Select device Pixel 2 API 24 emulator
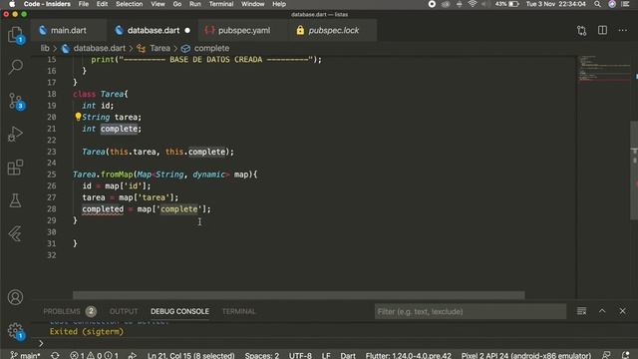Screen dimensions: 638x359 525,355
